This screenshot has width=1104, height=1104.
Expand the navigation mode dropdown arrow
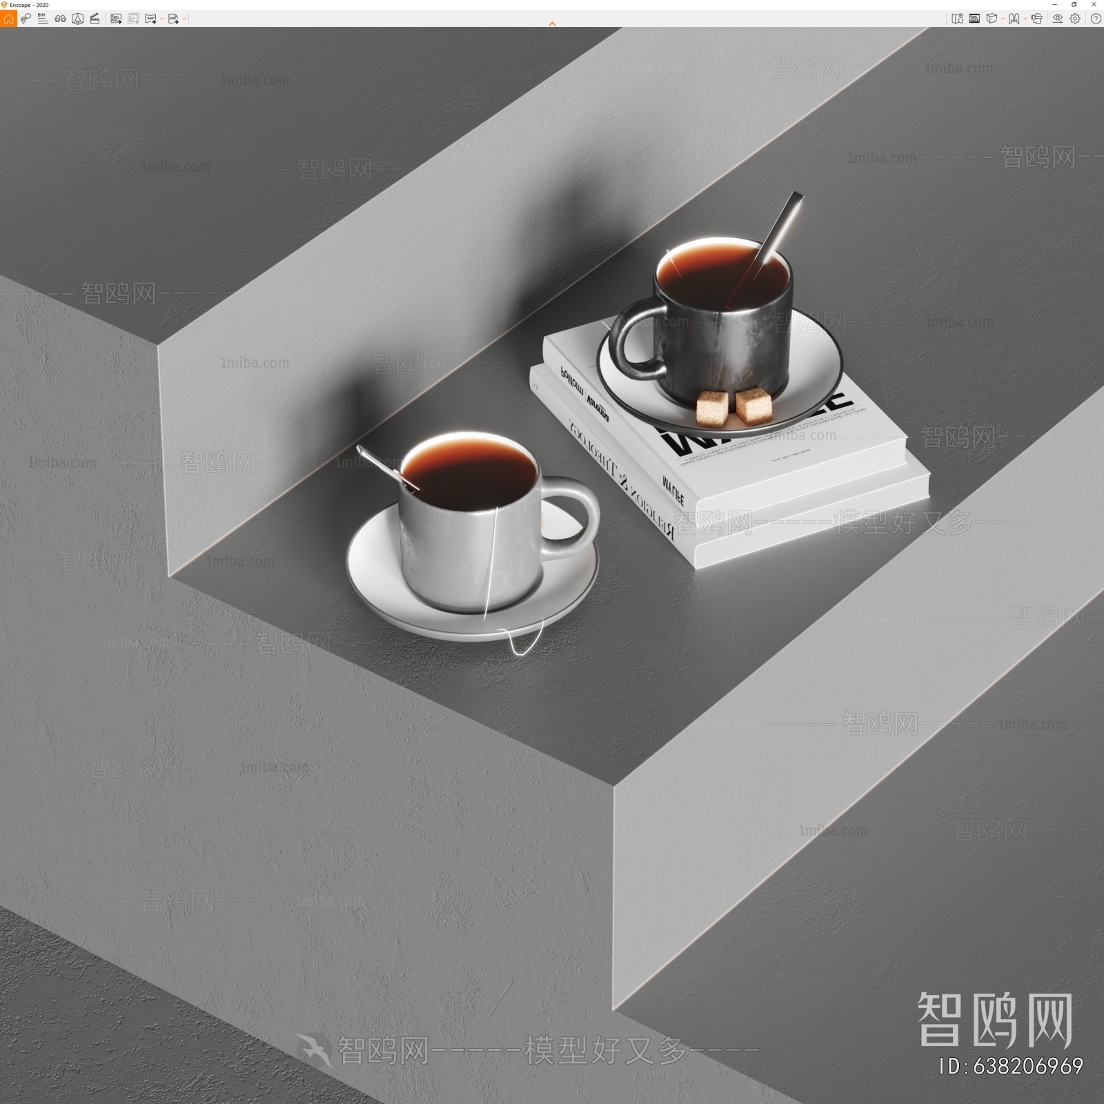pyautogui.click(x=1025, y=19)
